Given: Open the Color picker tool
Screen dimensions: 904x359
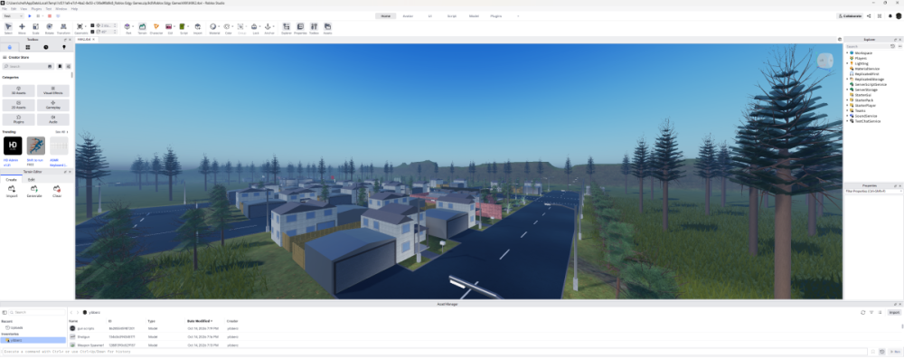Looking at the screenshot, I should (x=228, y=28).
